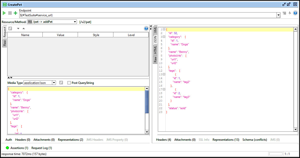Click the Style column header

pos(96,35)
